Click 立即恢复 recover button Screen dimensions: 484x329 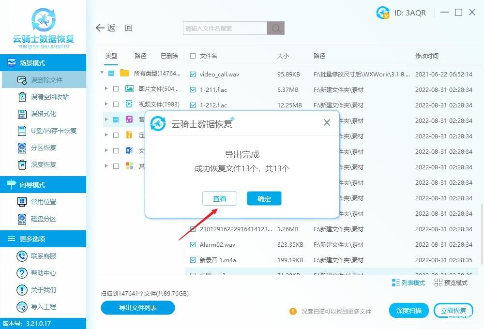tap(453, 311)
